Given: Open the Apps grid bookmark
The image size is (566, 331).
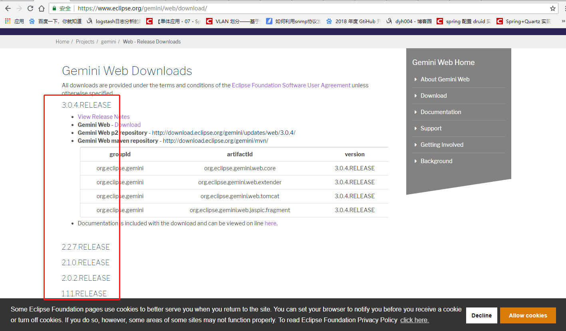Looking at the screenshot, I should 14,22.
